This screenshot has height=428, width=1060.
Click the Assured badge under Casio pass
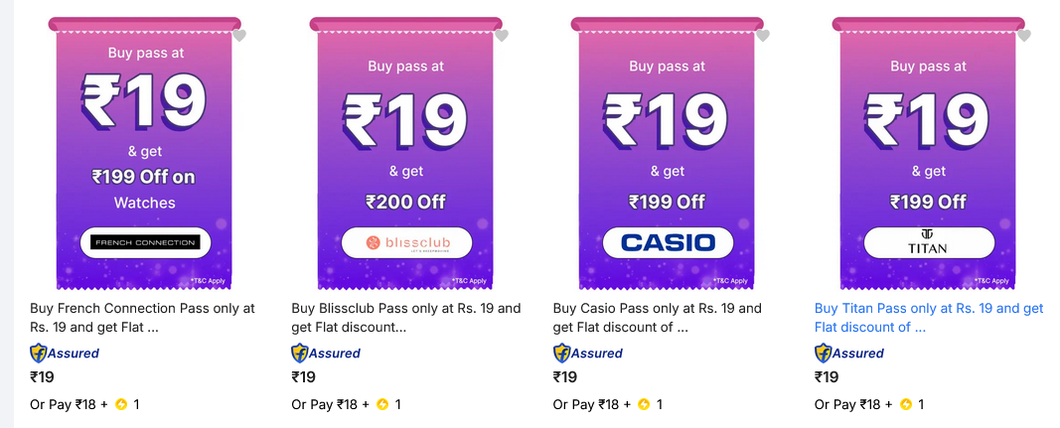pyautogui.click(x=587, y=353)
